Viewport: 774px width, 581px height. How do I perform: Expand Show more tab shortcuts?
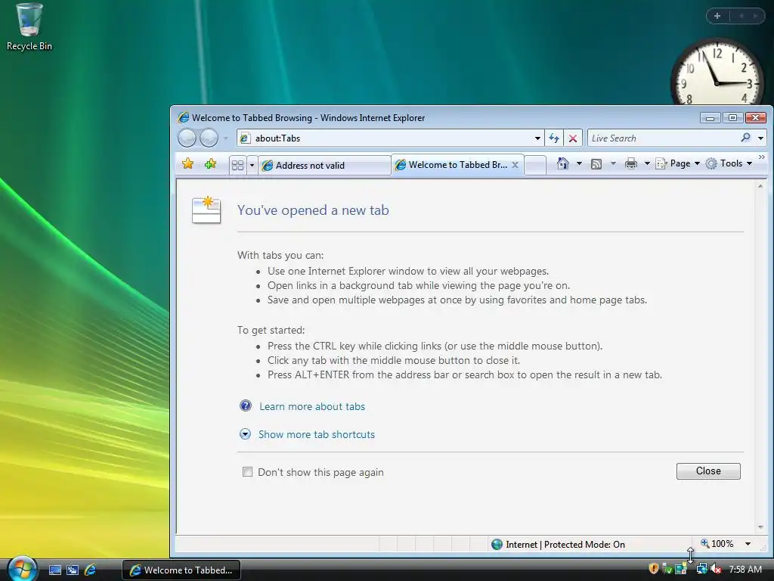tap(317, 434)
